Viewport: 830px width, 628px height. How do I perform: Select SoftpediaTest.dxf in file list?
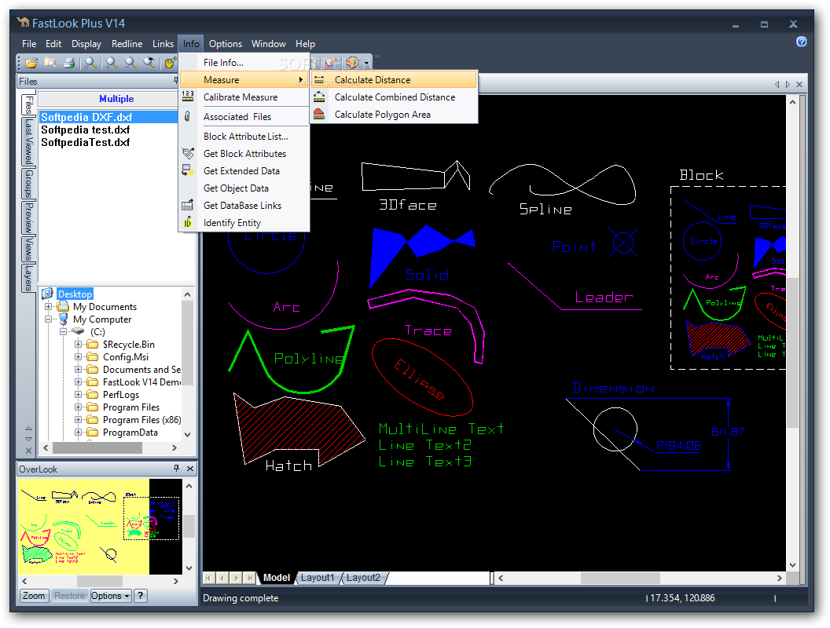[85, 142]
